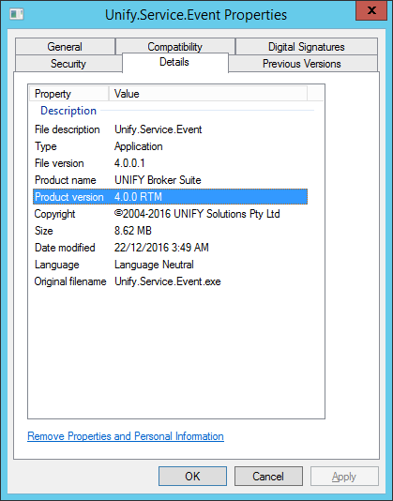Screen dimensions: 393x501
Task: Select the File description row
Action: point(170,129)
